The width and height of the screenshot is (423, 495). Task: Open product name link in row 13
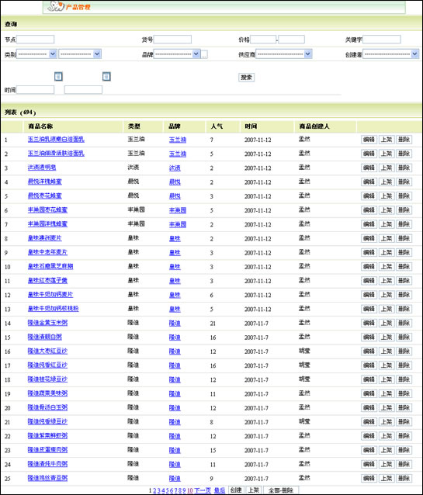click(x=53, y=309)
